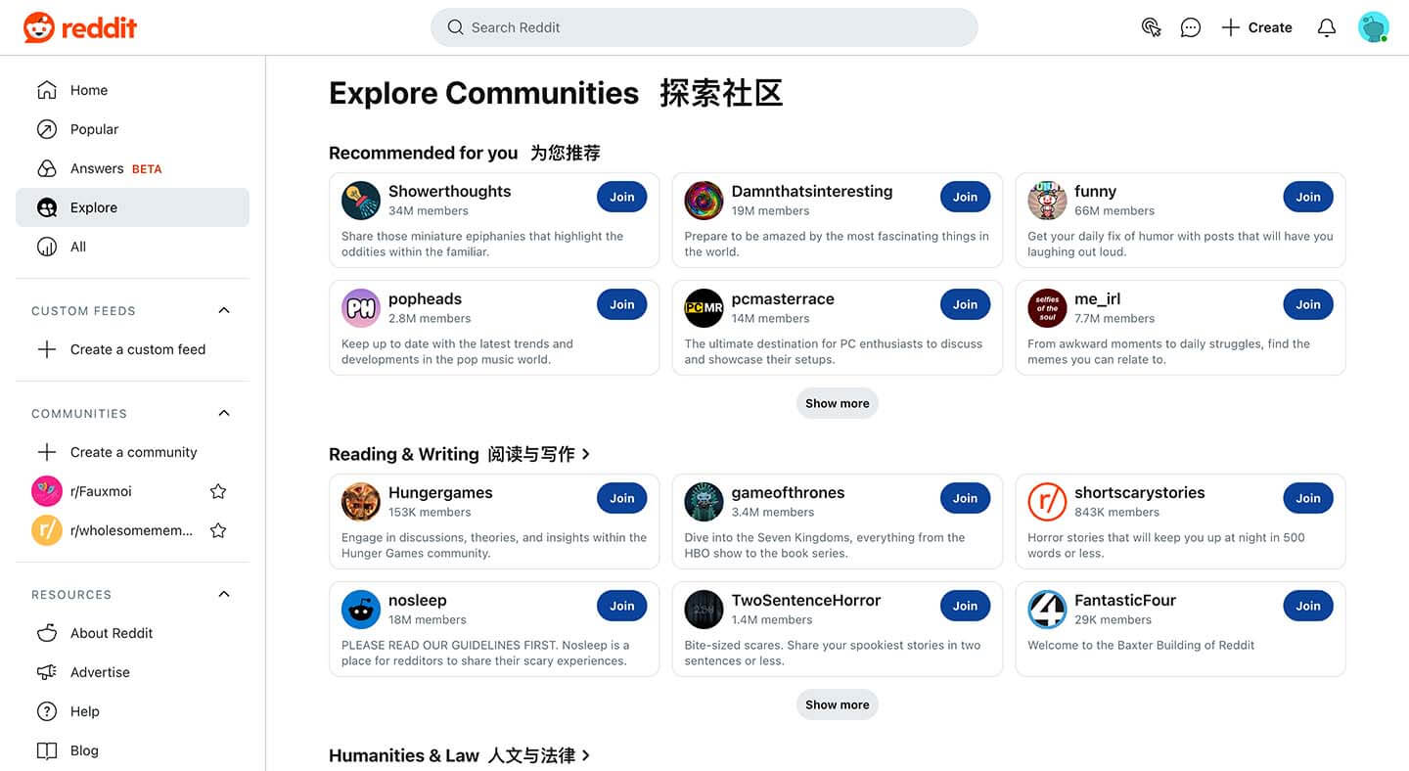Viewport: 1409px width, 771px height.
Task: Select Explore in sidebar
Action: tap(132, 207)
